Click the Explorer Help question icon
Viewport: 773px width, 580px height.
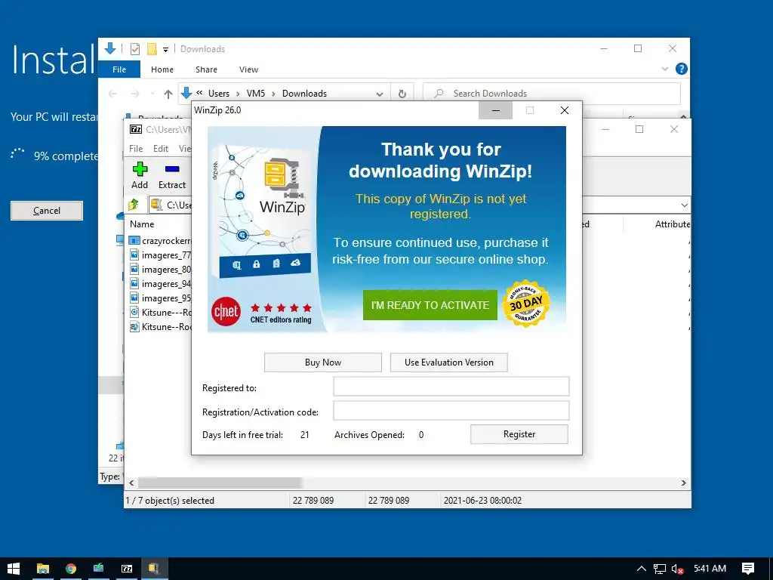point(682,69)
